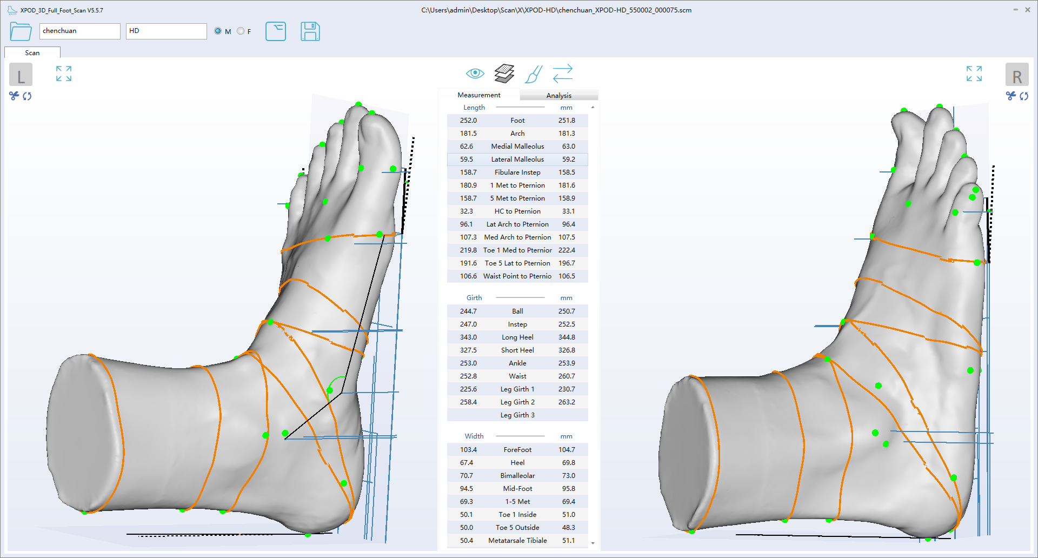Viewport: 1038px width, 558px height.
Task: Click the L left foot button
Action: [21, 75]
